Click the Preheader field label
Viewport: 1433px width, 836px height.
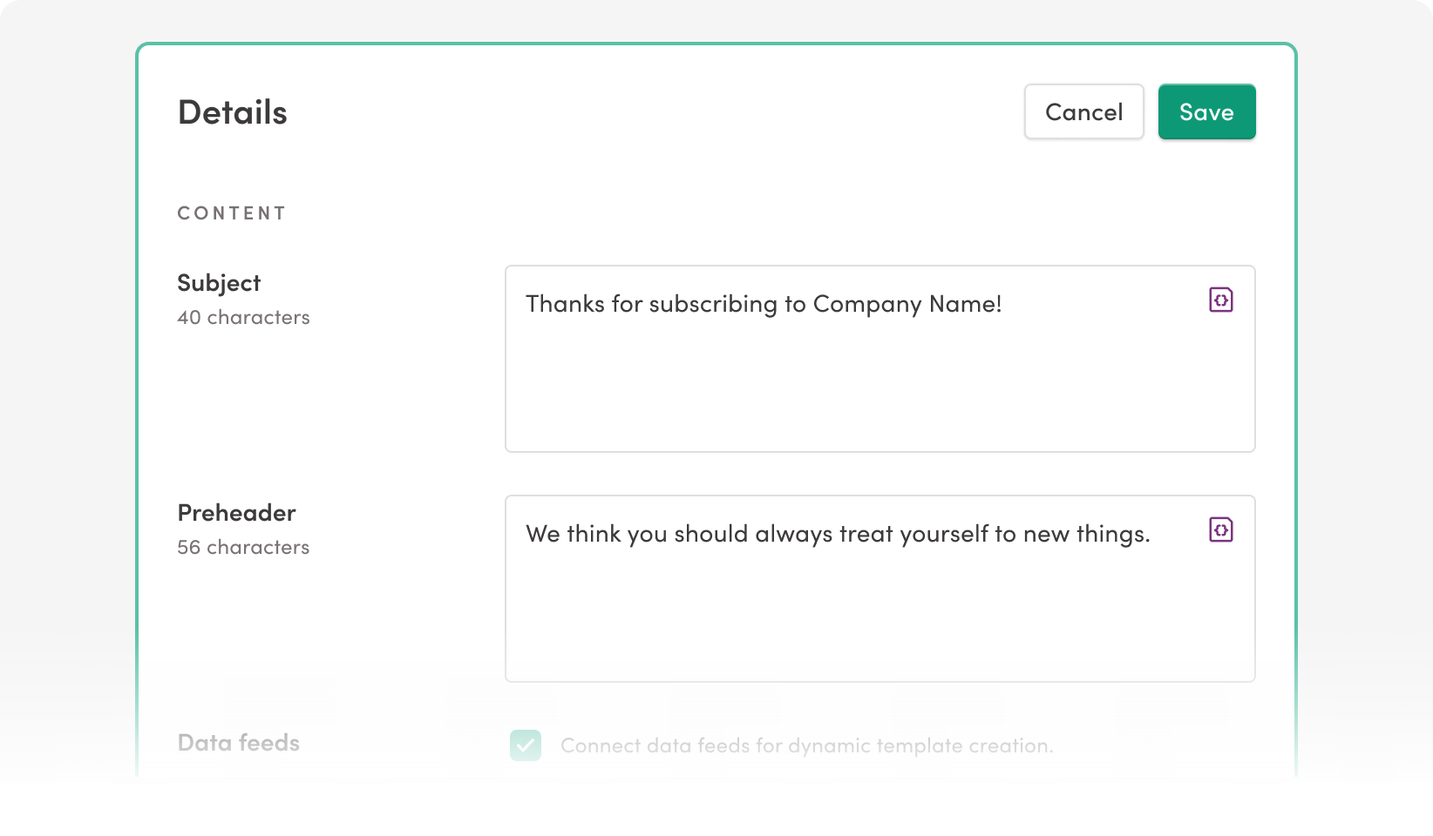[236, 513]
